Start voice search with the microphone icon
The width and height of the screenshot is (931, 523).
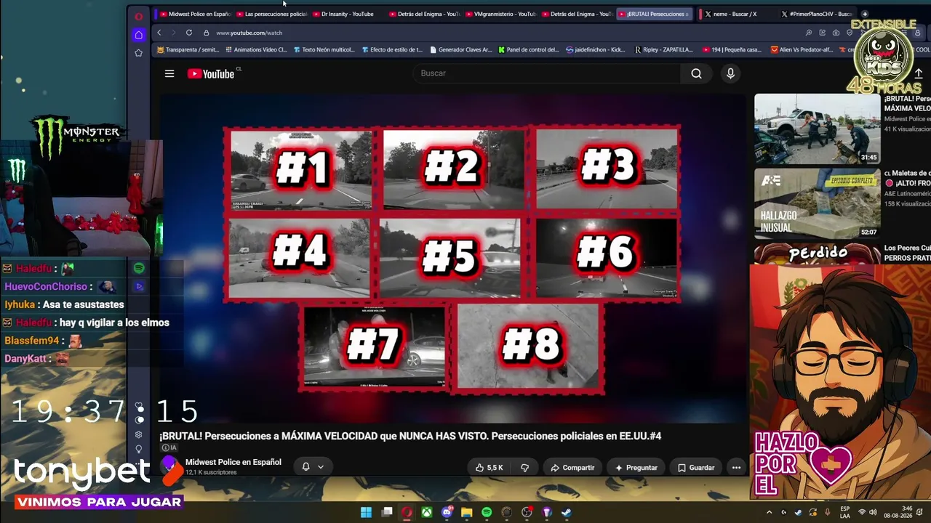730,73
